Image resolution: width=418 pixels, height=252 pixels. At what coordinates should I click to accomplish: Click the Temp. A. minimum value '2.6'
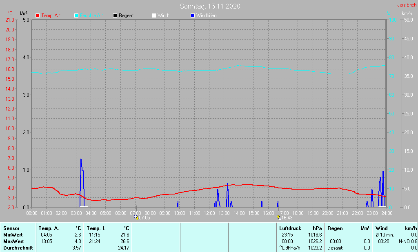[x=78, y=235]
